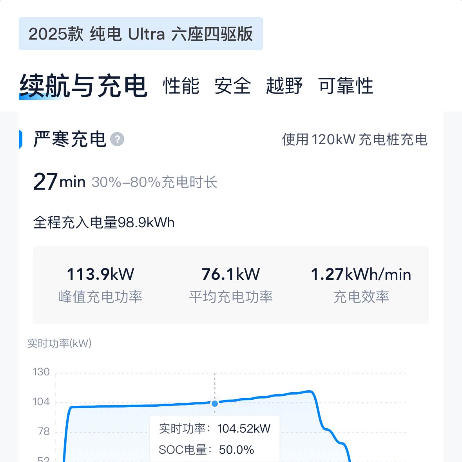Click the 130 y-axis label
Screen dimensions: 462x462
coord(41,372)
